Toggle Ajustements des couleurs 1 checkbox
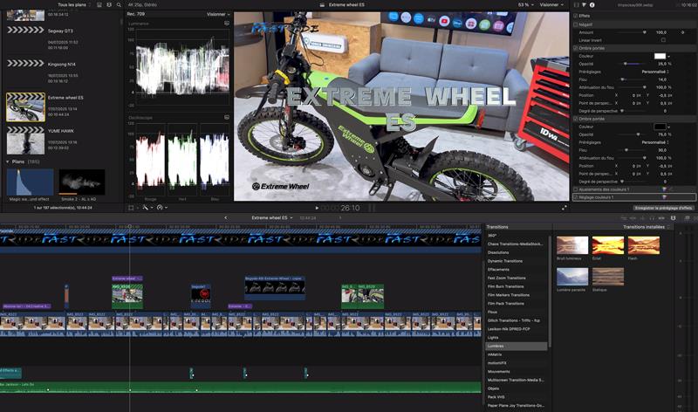Screen dimensions: 698x412 click(x=576, y=189)
